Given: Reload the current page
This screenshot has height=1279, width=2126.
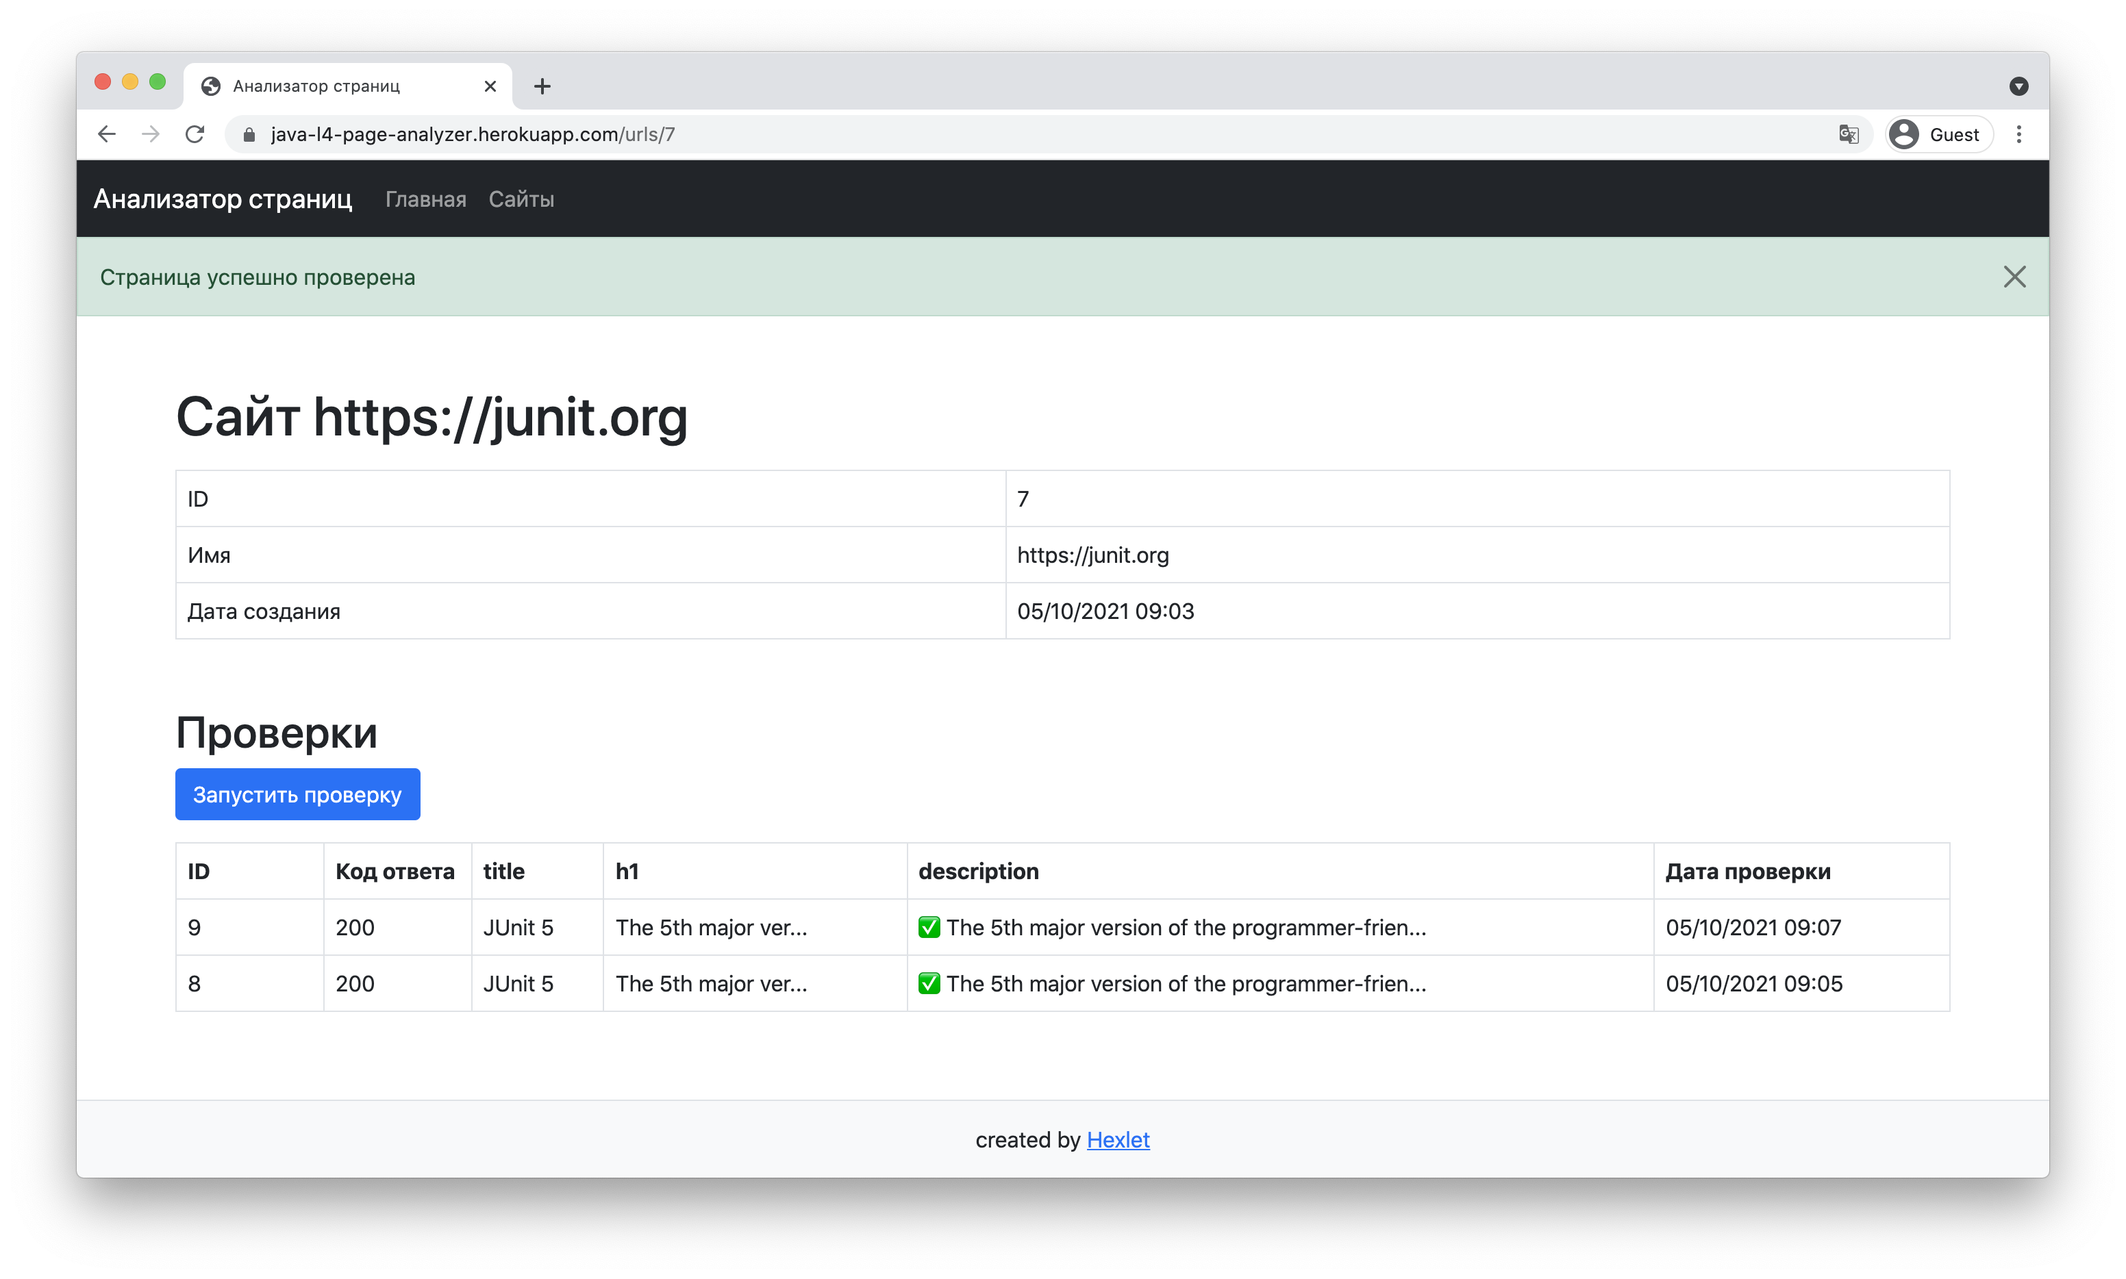Looking at the screenshot, I should pyautogui.click(x=196, y=134).
